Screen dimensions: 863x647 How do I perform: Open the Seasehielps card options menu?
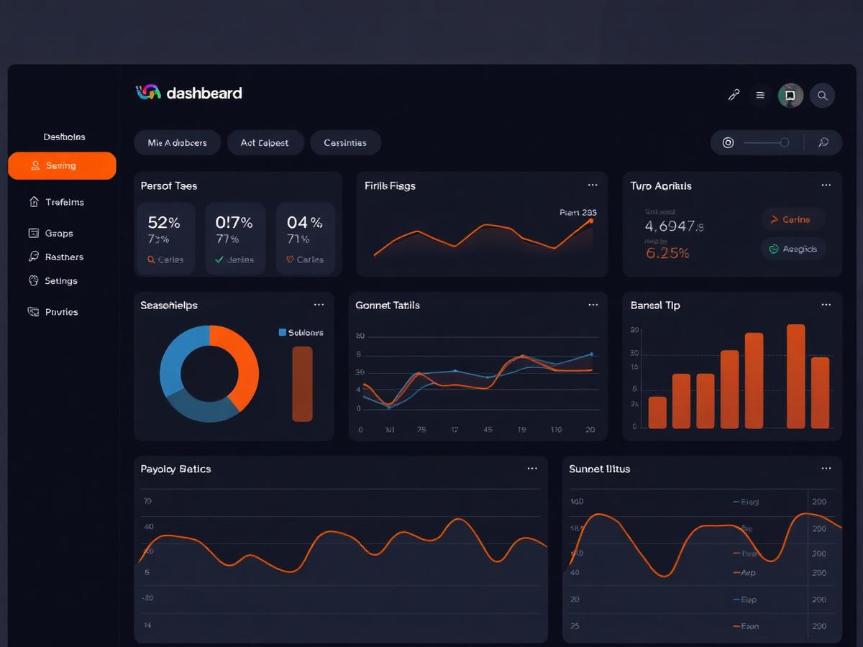click(319, 305)
